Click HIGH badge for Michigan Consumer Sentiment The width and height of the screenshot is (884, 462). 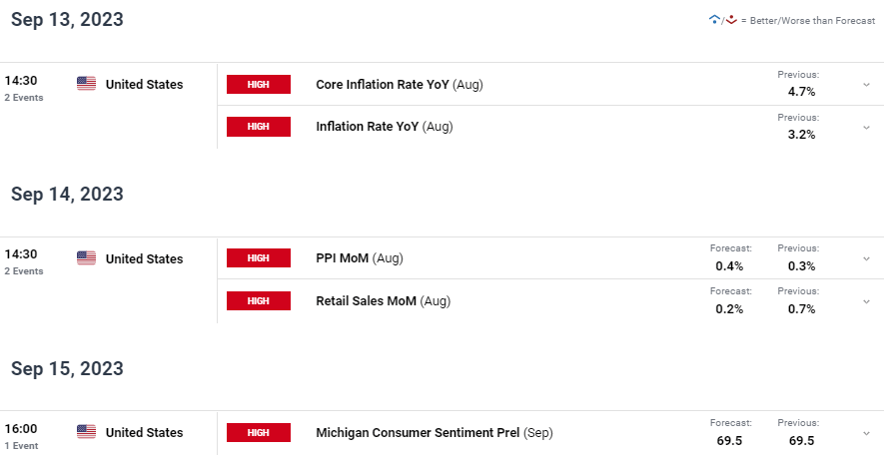pos(259,432)
